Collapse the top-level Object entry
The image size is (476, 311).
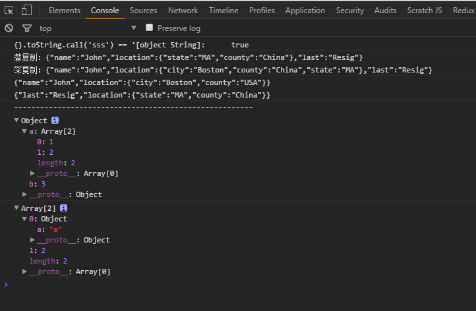[16, 121]
